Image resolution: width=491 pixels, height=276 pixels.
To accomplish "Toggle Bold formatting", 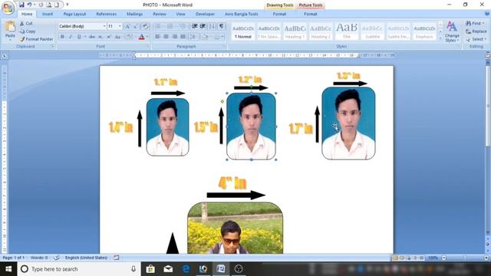I will [62, 37].
